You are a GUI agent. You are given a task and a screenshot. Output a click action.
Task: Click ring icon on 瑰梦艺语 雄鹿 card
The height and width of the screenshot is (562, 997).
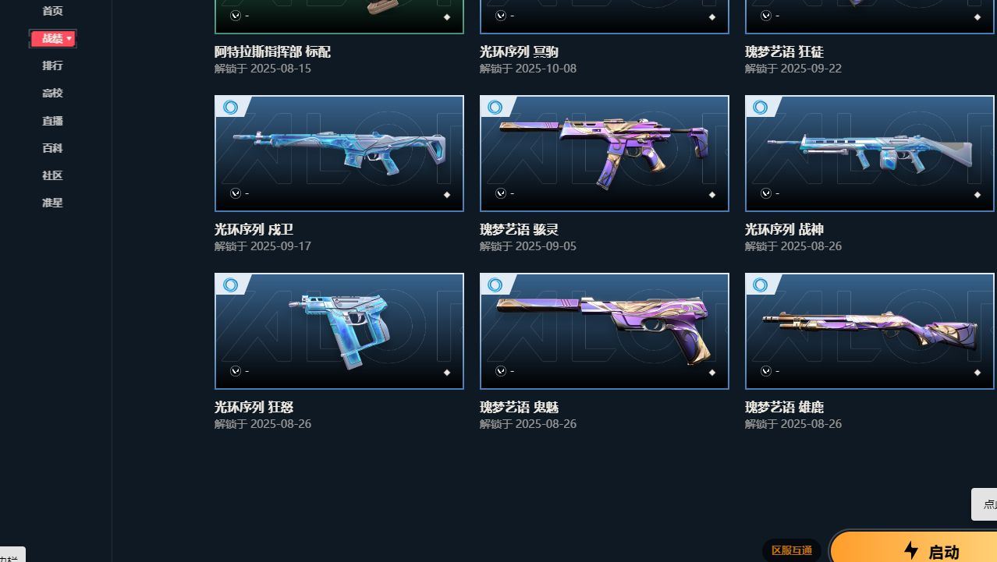[761, 285]
